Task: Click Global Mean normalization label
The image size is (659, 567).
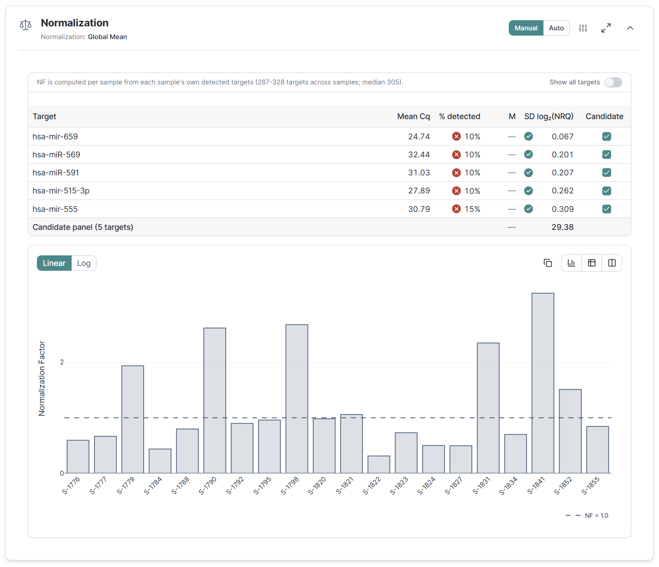Action: (107, 37)
